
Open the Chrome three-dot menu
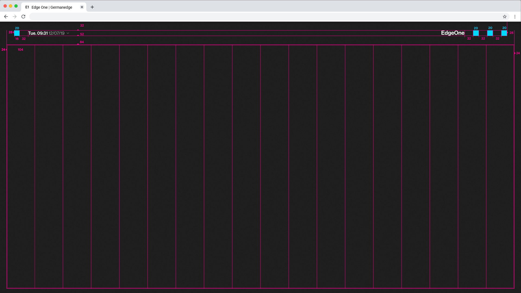tap(515, 17)
